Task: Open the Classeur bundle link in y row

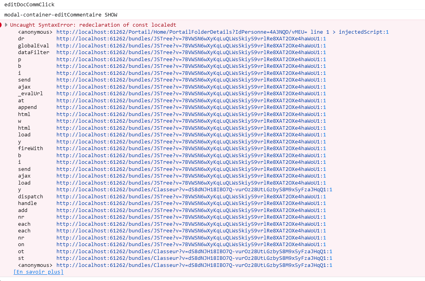Action: [x=194, y=190]
